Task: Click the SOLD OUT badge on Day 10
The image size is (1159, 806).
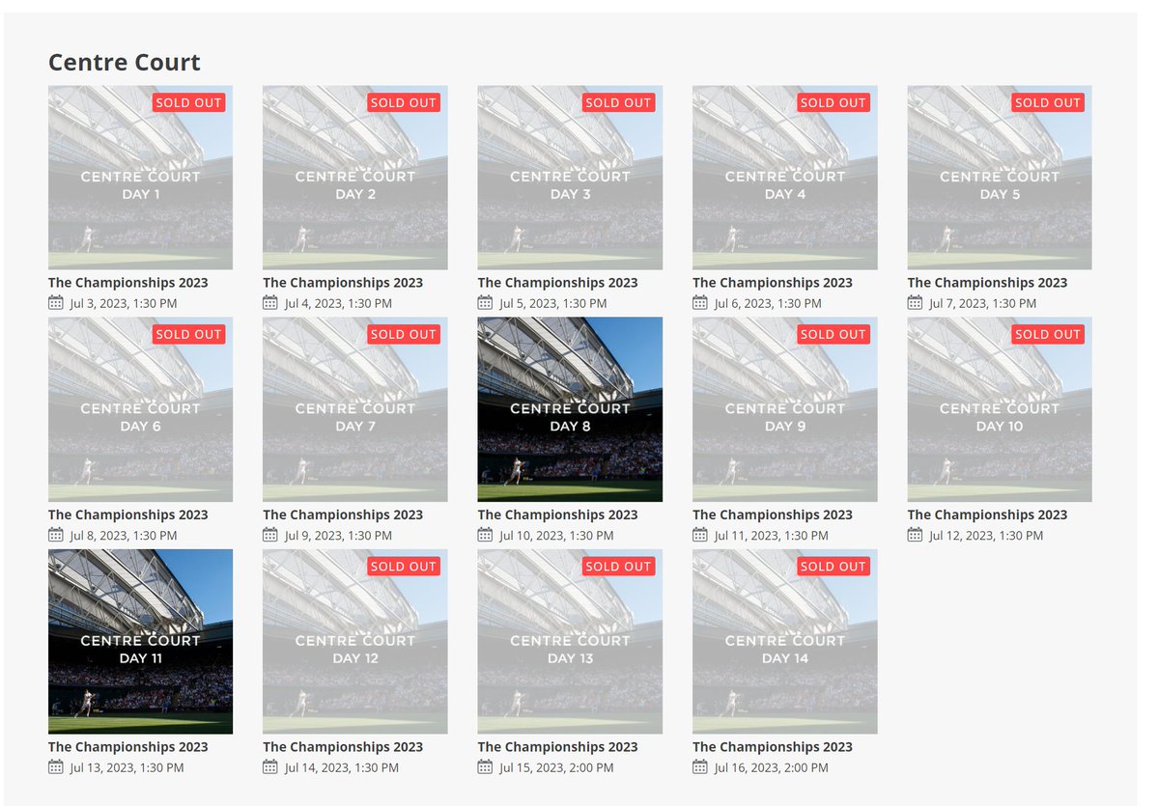Action: tap(1048, 334)
